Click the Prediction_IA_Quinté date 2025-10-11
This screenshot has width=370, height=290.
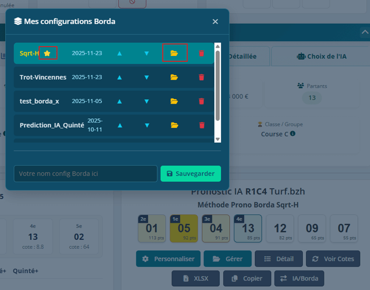[x=95, y=125]
